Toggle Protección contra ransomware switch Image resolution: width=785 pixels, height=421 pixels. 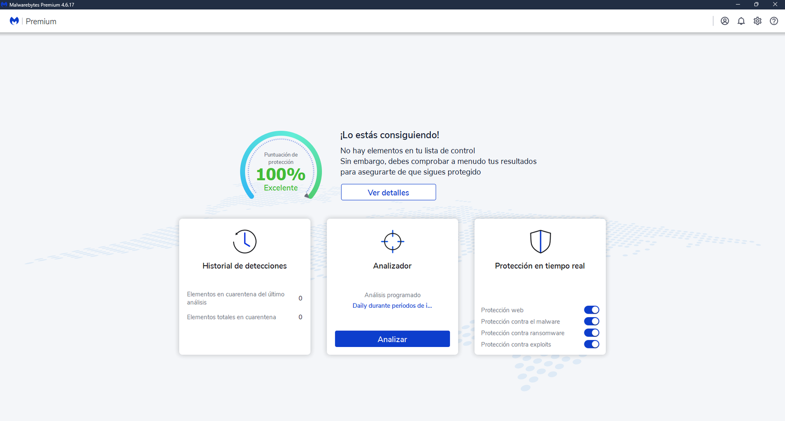click(591, 333)
